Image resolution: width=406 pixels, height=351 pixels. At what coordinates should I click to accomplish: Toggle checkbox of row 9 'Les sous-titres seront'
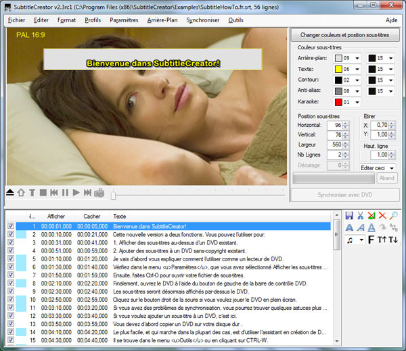[x=11, y=291]
